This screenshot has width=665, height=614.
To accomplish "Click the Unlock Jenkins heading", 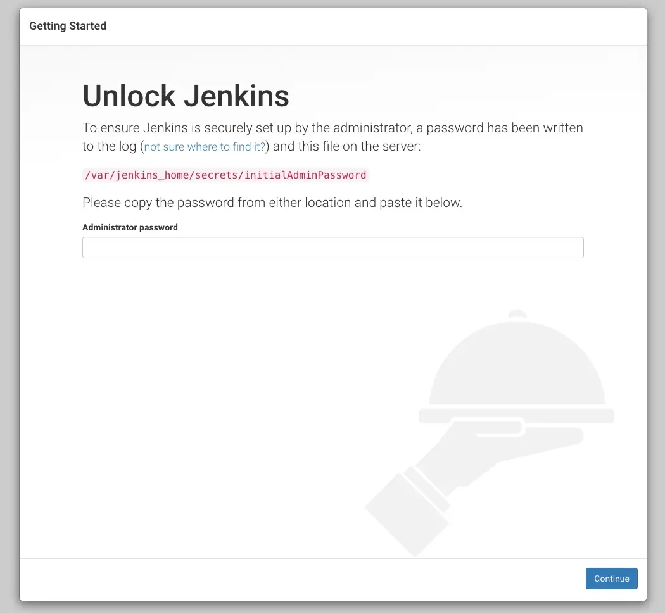I will [x=186, y=96].
